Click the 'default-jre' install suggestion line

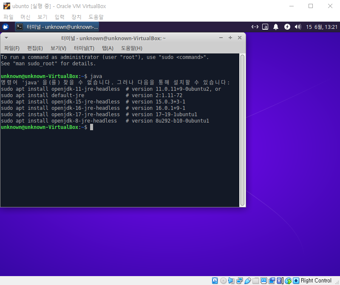[x=91, y=95]
